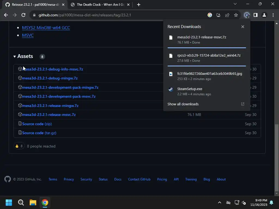Click the Assets count badge showing 8
This screenshot has height=209, width=279.
[x=42, y=57]
